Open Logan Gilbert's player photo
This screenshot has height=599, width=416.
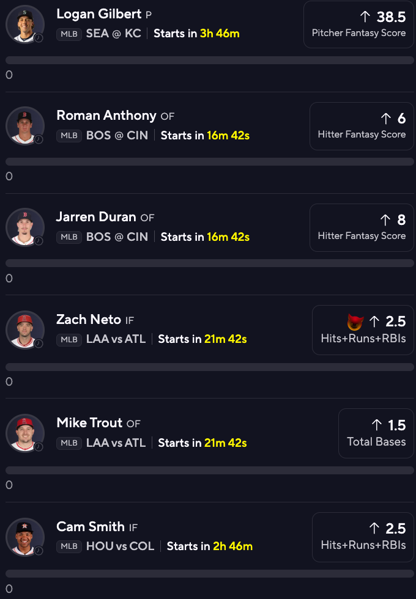point(25,24)
